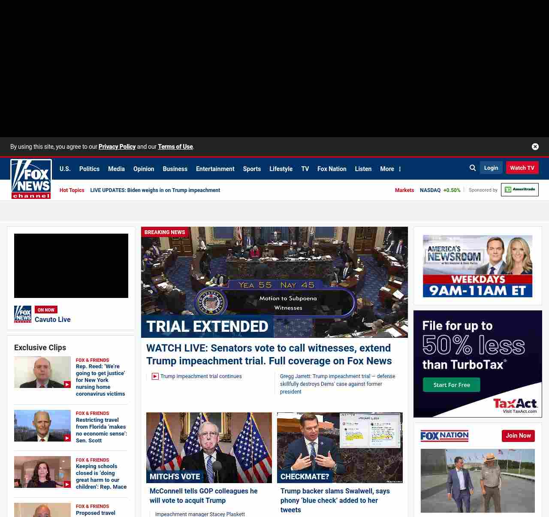The image size is (549, 517).
Task: Click the Fox News channel logo
Action: pos(31,179)
